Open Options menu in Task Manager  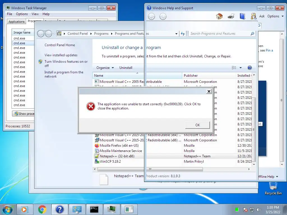click(x=22, y=14)
